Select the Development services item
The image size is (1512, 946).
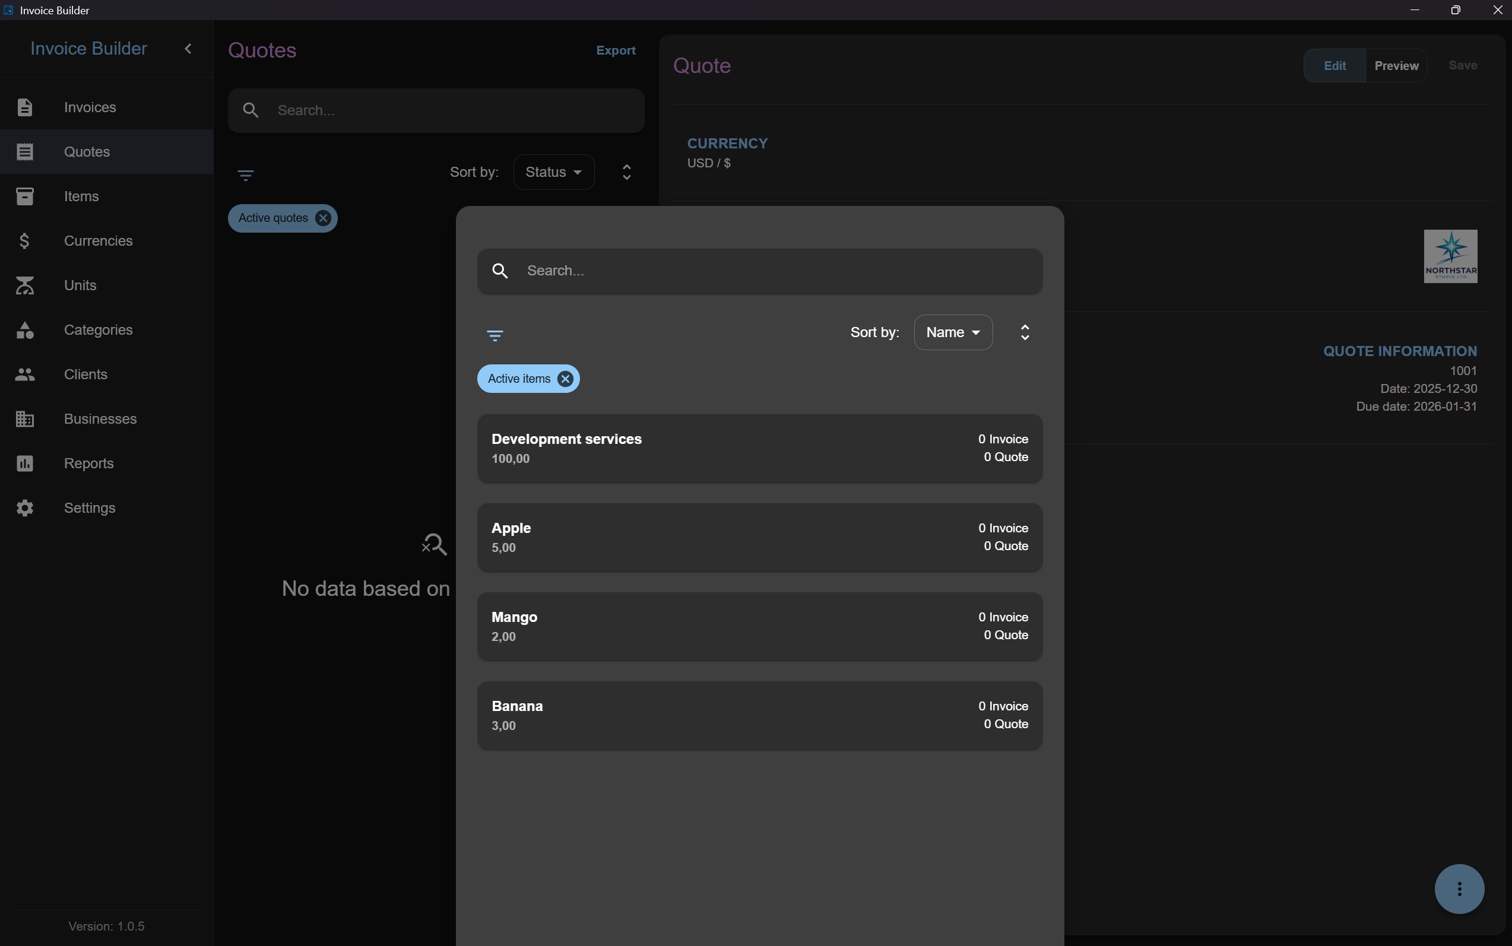point(759,448)
